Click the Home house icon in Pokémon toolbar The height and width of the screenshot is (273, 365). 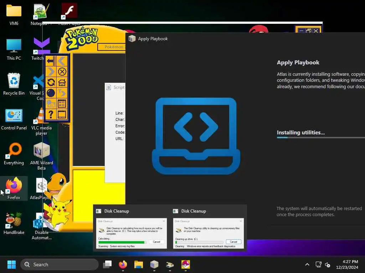62,82
